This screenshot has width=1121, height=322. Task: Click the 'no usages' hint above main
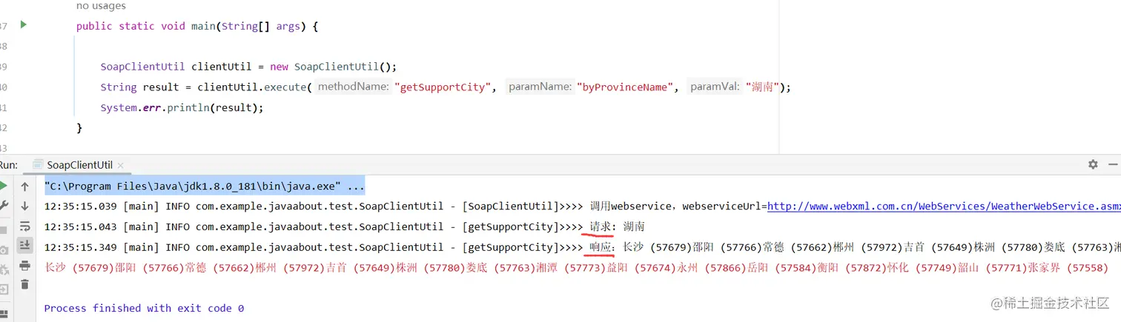click(x=101, y=6)
